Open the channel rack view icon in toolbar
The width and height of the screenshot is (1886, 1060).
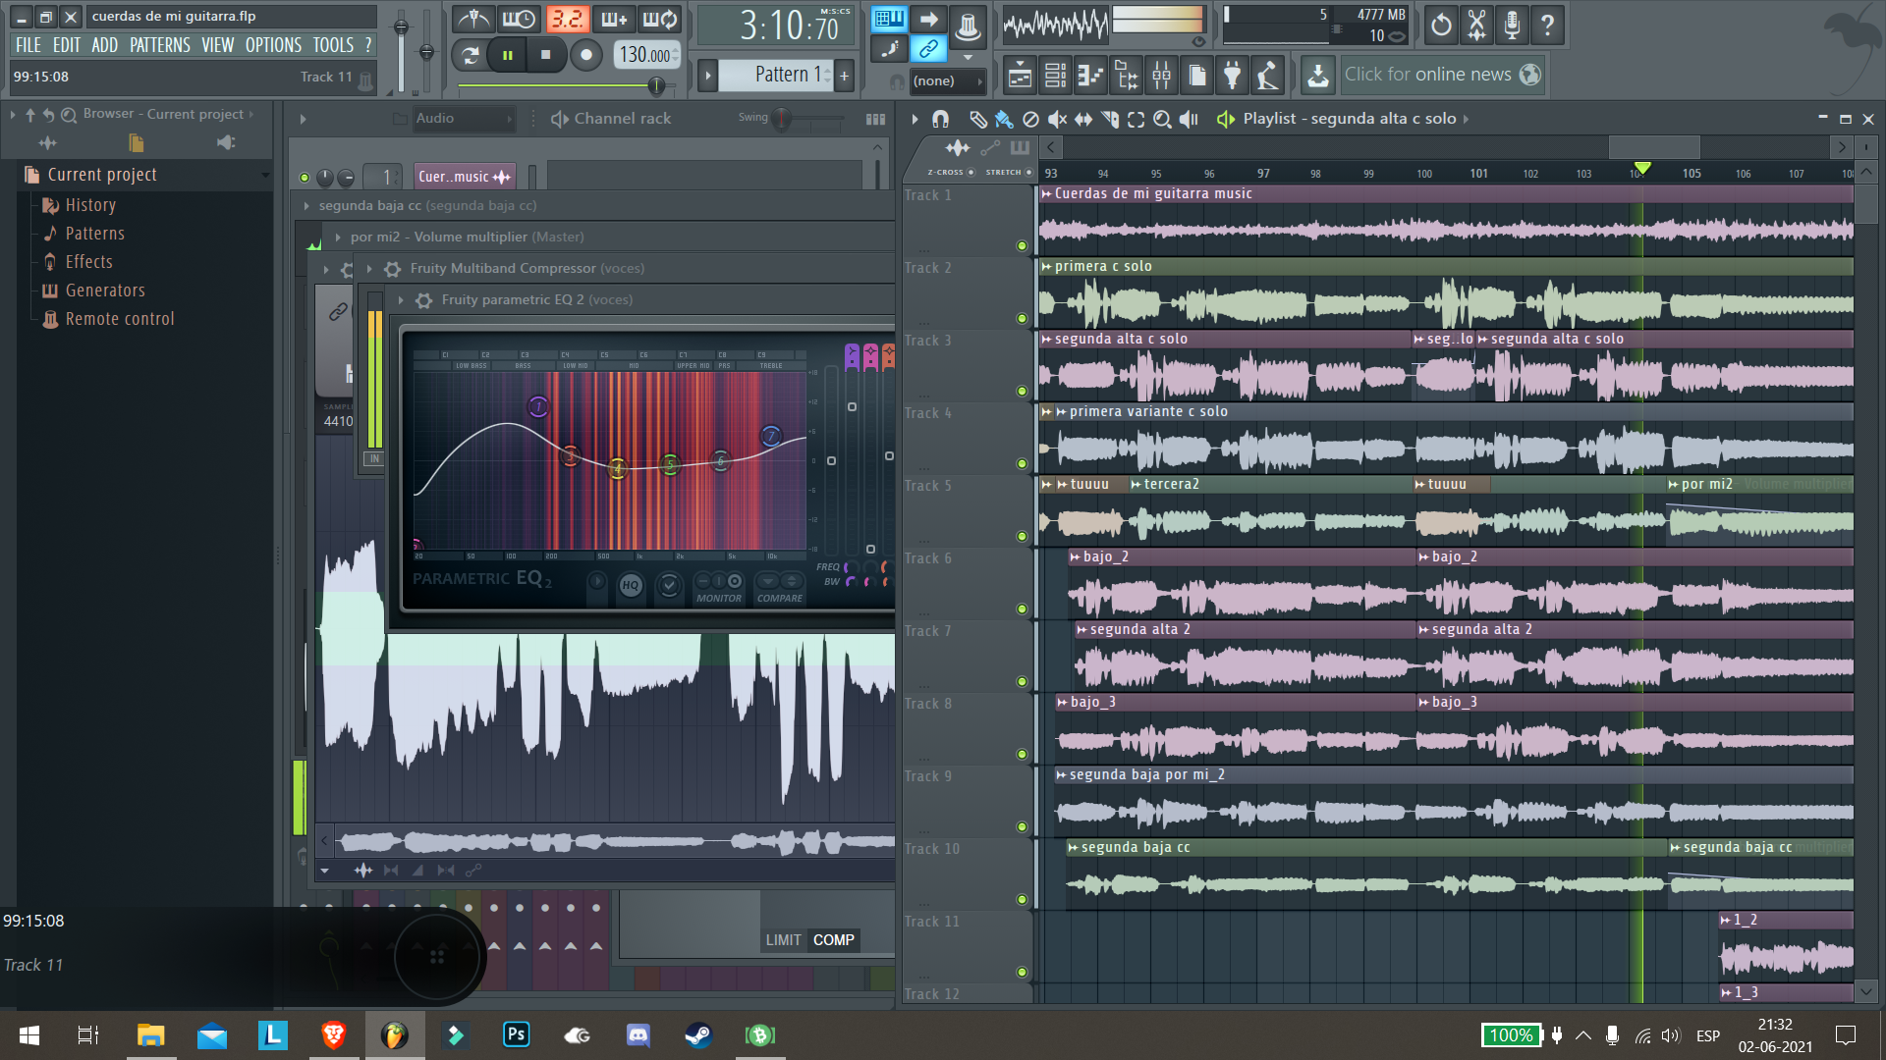1055,75
